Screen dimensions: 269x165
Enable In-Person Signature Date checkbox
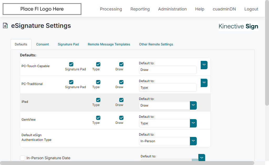coord(23,158)
